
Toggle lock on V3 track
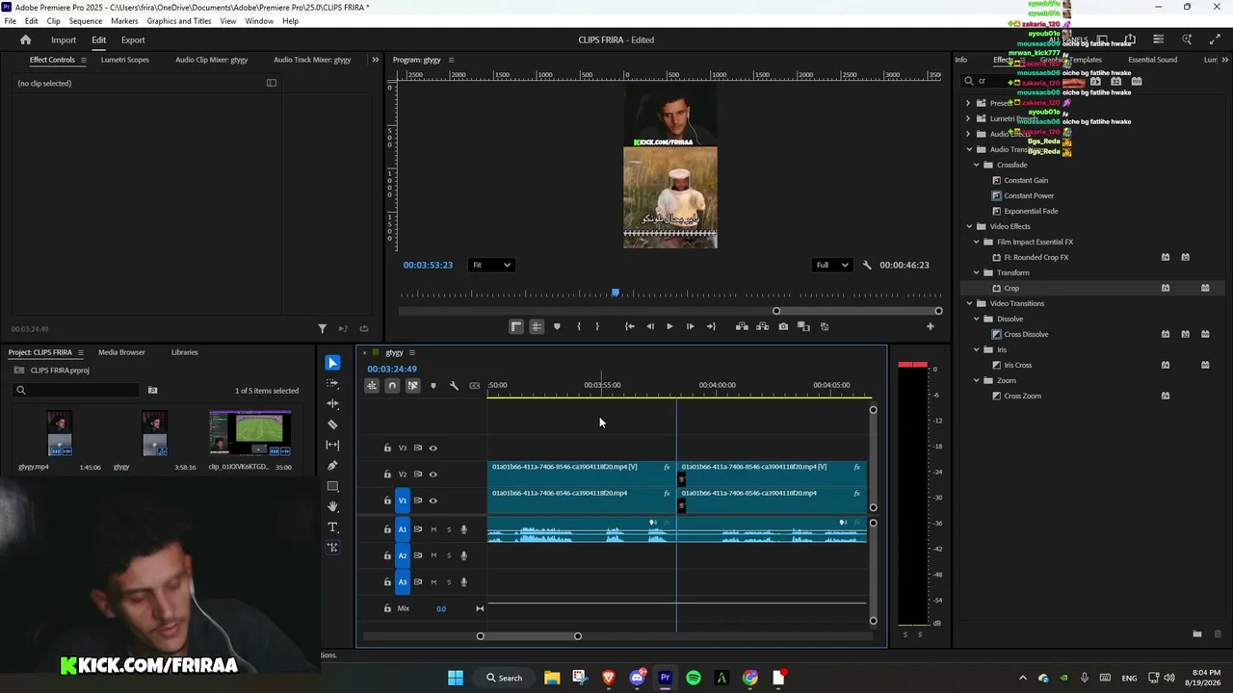tap(387, 448)
